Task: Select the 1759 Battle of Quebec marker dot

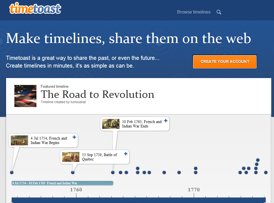Action: click(72, 172)
